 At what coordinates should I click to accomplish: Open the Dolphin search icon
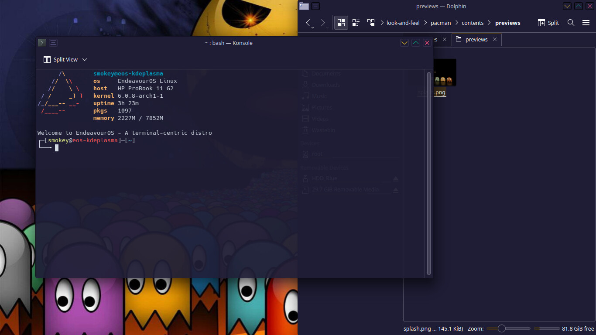tap(571, 23)
